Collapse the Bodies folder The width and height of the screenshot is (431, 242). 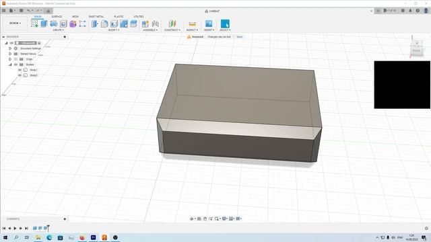coord(10,65)
